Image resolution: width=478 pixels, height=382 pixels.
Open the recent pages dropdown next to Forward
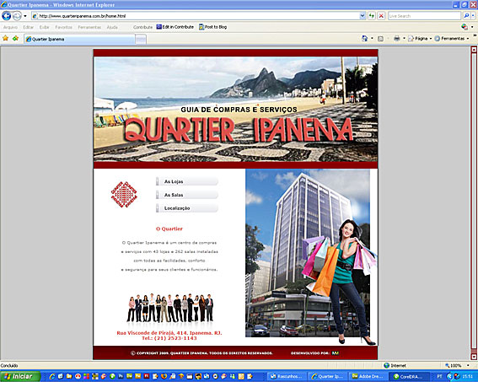coord(25,16)
